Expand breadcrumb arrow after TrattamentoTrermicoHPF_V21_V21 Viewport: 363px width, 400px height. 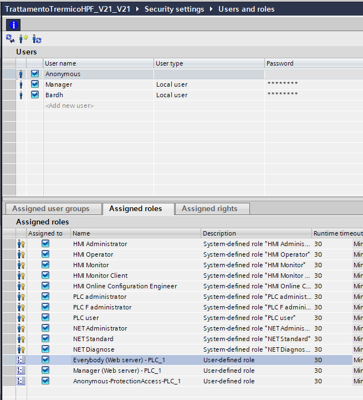tap(137, 9)
